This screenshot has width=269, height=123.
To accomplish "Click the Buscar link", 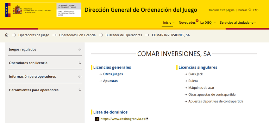I will (x=243, y=10).
